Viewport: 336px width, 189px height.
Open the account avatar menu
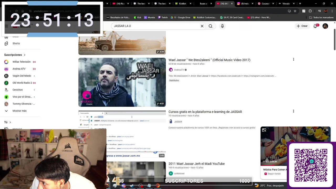point(325,26)
